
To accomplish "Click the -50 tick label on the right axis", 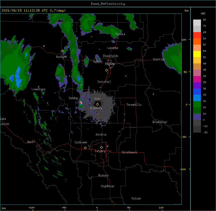I will 184,137.
